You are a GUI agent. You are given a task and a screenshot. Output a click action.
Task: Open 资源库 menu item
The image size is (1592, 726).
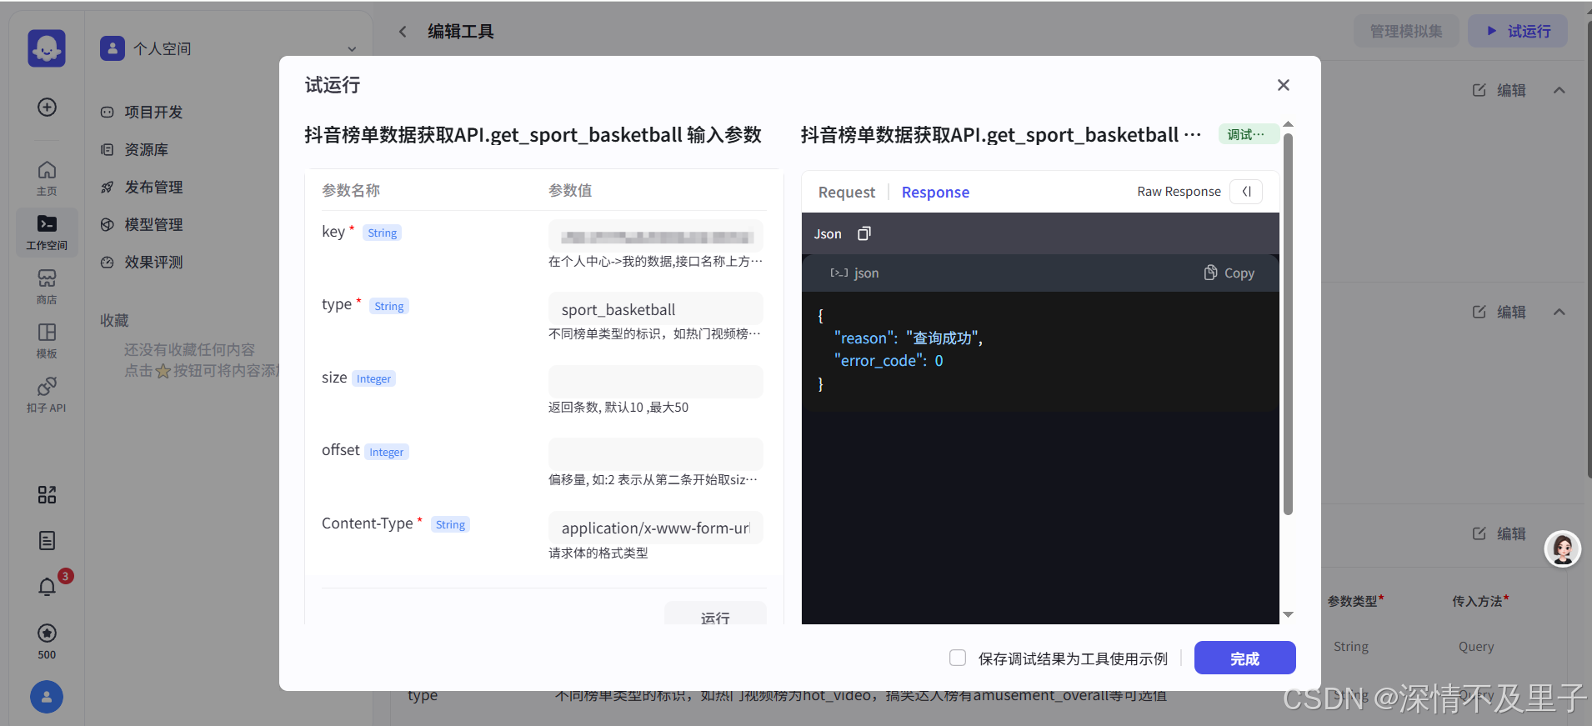click(134, 149)
